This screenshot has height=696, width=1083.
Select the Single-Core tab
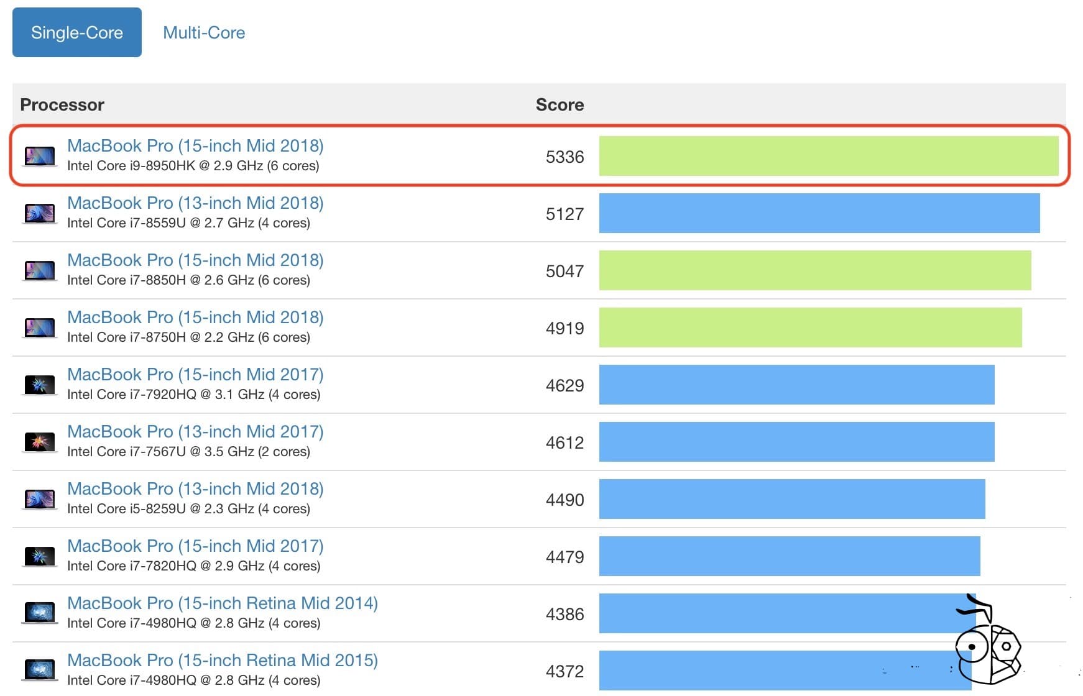[76, 32]
